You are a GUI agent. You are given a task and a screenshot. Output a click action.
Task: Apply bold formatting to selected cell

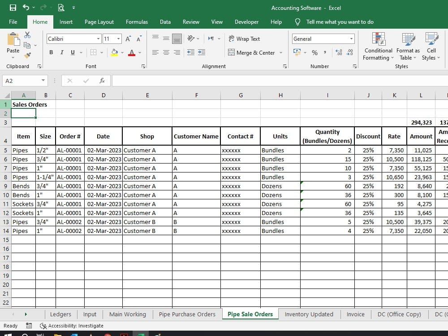tap(51, 52)
